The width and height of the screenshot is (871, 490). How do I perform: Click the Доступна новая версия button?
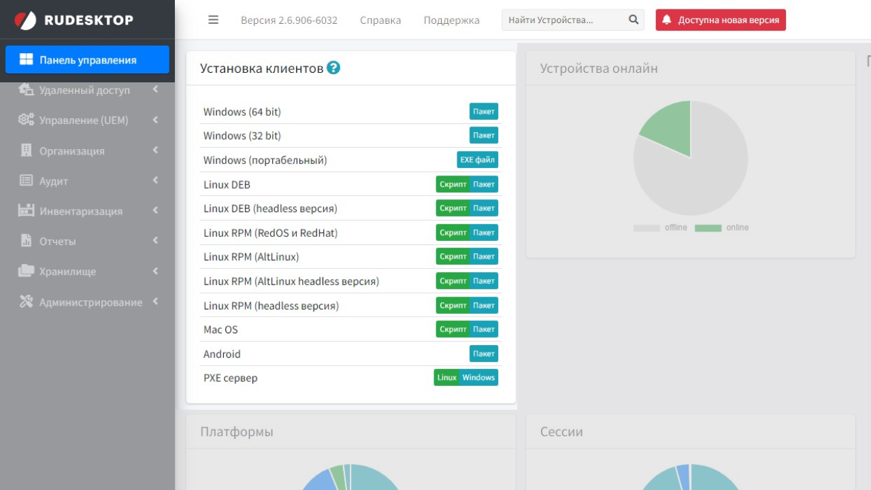click(x=721, y=20)
